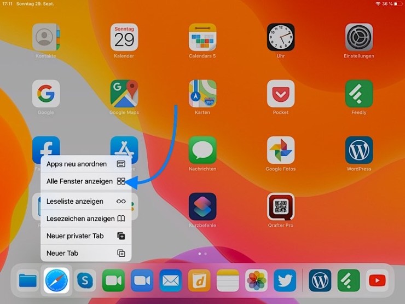Launch the Google app
The height and width of the screenshot is (304, 405).
click(x=46, y=94)
